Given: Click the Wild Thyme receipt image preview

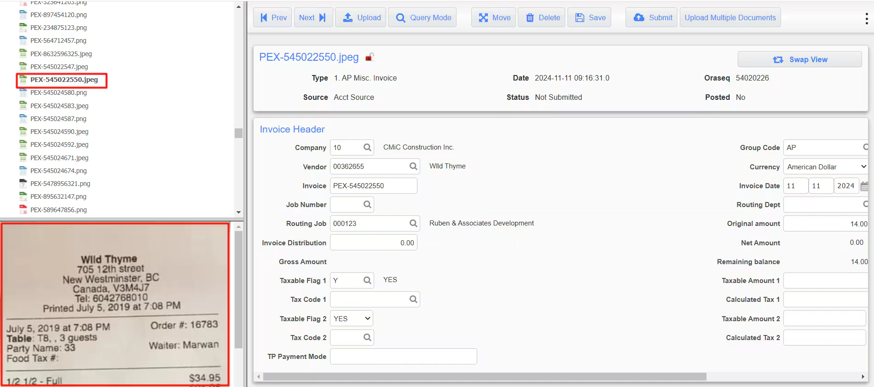Looking at the screenshot, I should tap(115, 304).
